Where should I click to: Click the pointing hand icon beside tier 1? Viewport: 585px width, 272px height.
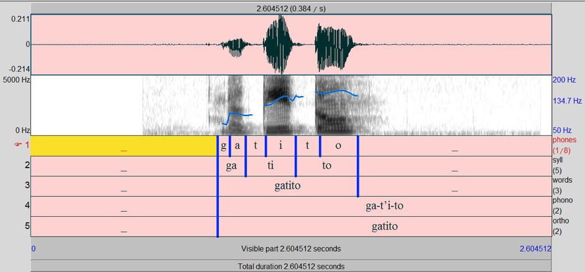point(18,145)
